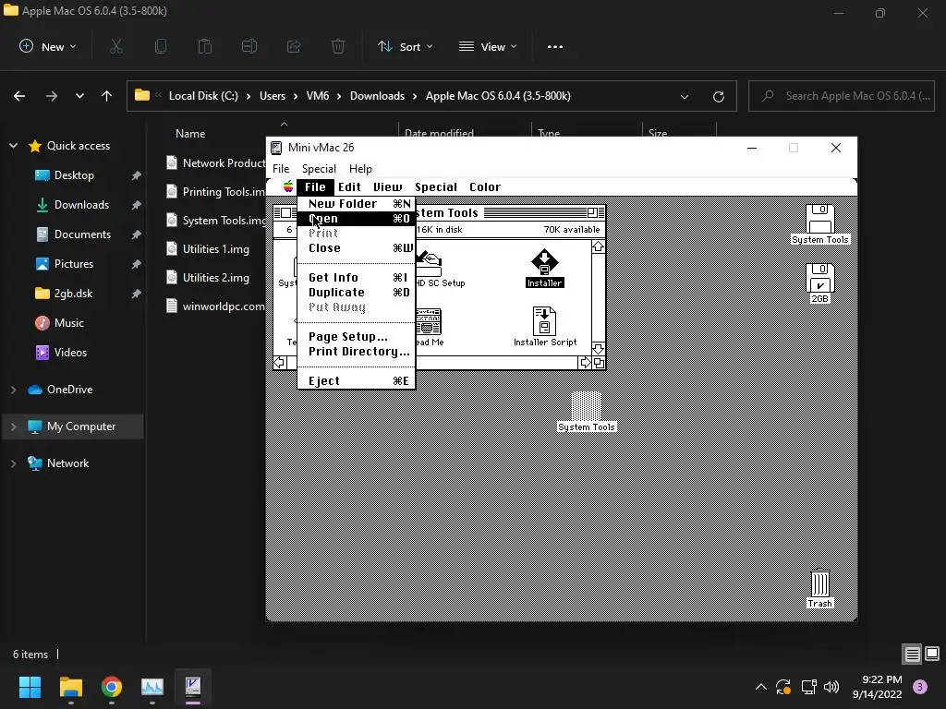Open the View dropdown in Explorer
The width and height of the screenshot is (946, 709).
488,46
